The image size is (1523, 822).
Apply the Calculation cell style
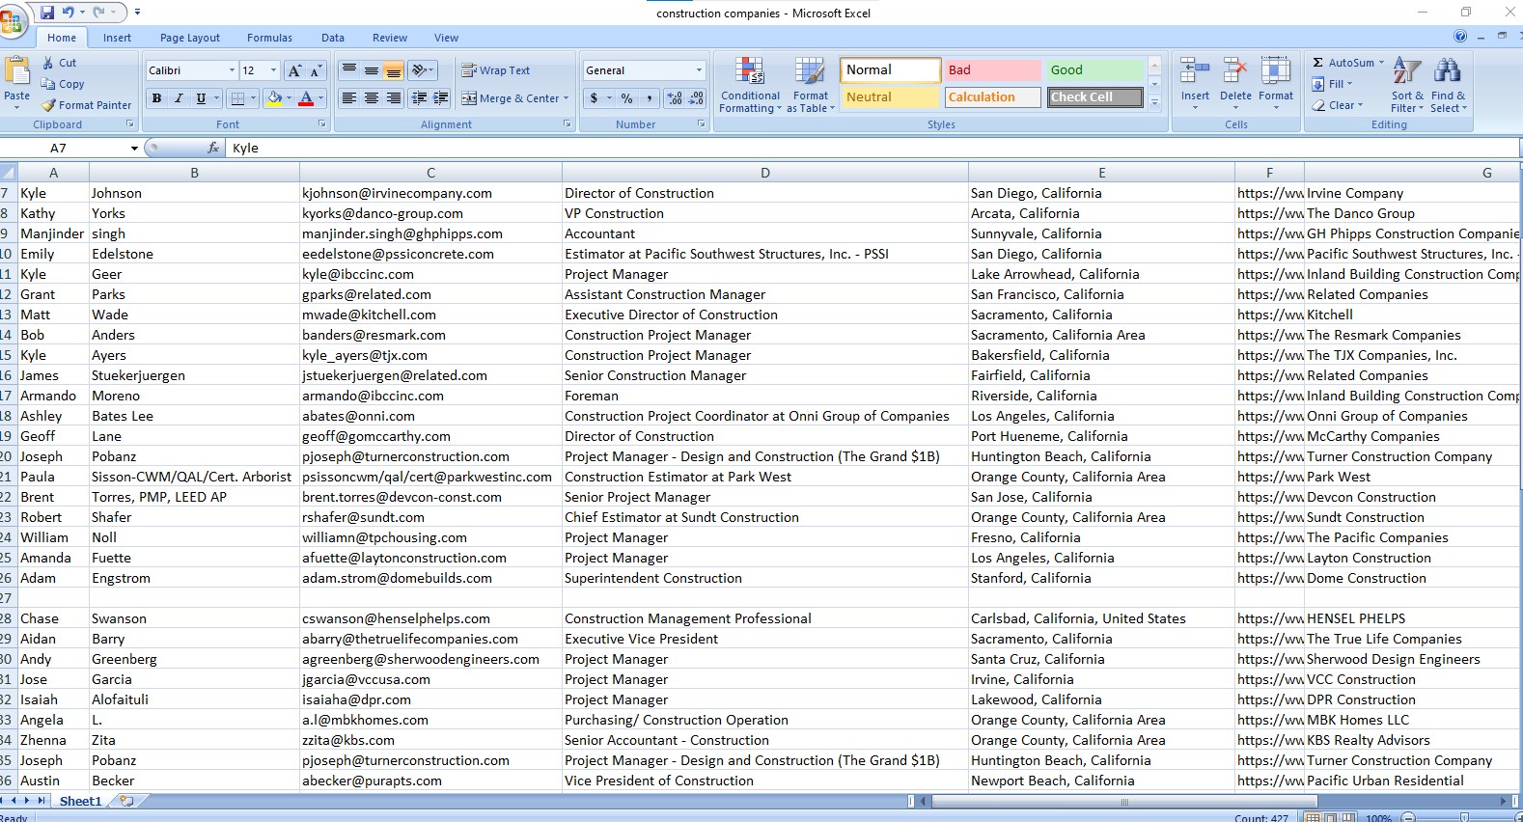coord(992,97)
